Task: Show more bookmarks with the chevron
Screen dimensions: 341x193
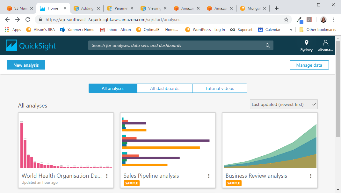Action: (291, 30)
